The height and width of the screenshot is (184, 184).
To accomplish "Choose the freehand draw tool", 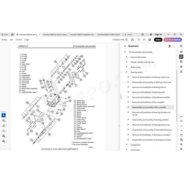I will pyautogui.click(x=4, y=131).
